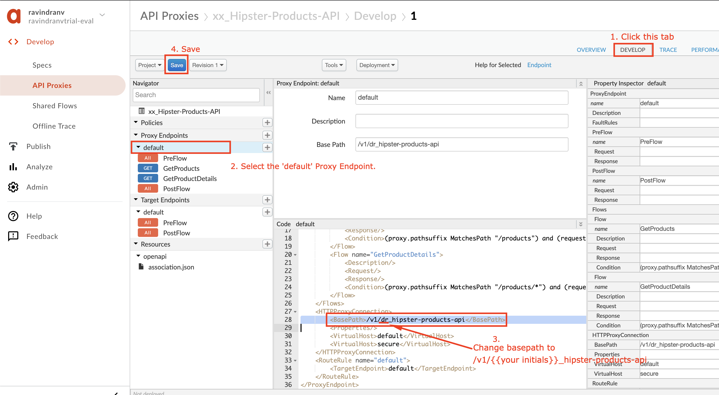Click the Help question mark icon
This screenshot has height=395, width=719.
coord(13,216)
